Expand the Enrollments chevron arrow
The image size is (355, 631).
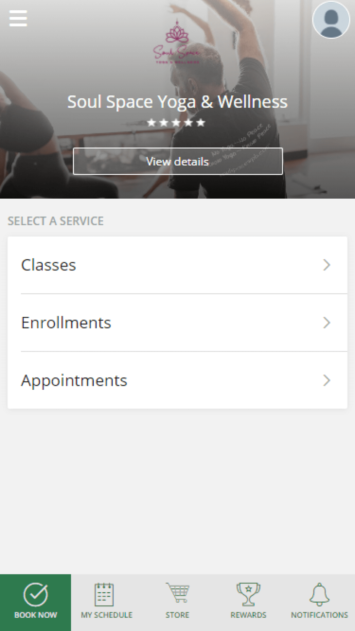point(327,323)
